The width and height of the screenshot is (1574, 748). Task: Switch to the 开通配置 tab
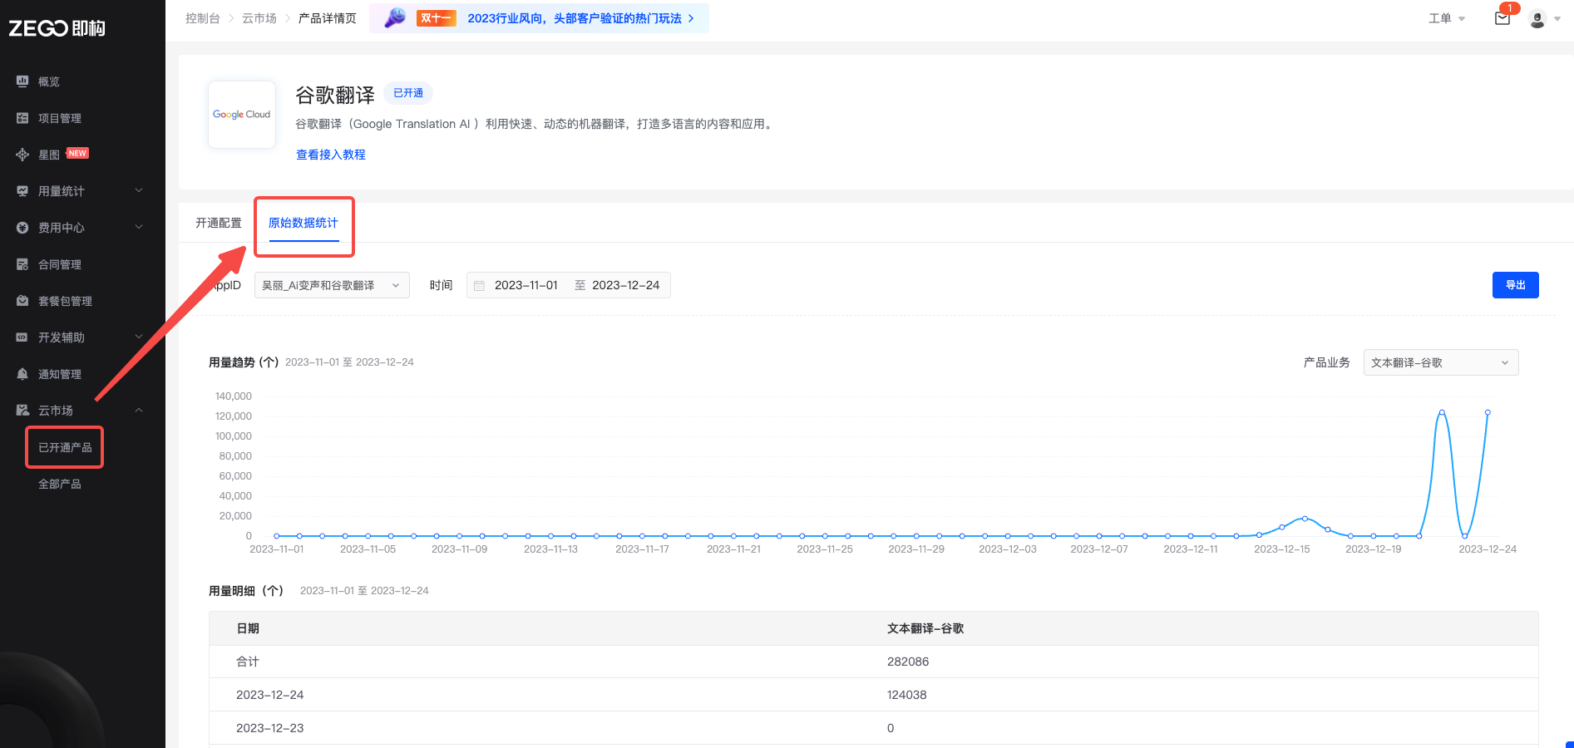click(219, 223)
